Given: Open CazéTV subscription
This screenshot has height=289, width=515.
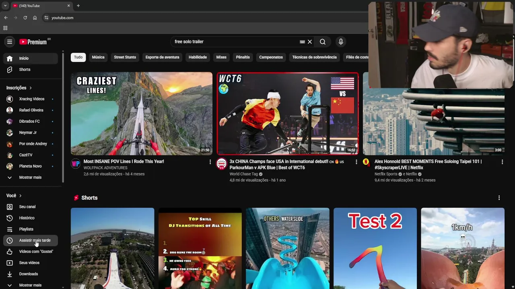Looking at the screenshot, I should pos(31,155).
